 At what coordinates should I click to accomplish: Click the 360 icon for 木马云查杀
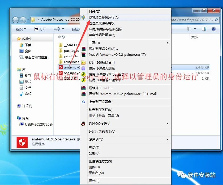click(83, 74)
